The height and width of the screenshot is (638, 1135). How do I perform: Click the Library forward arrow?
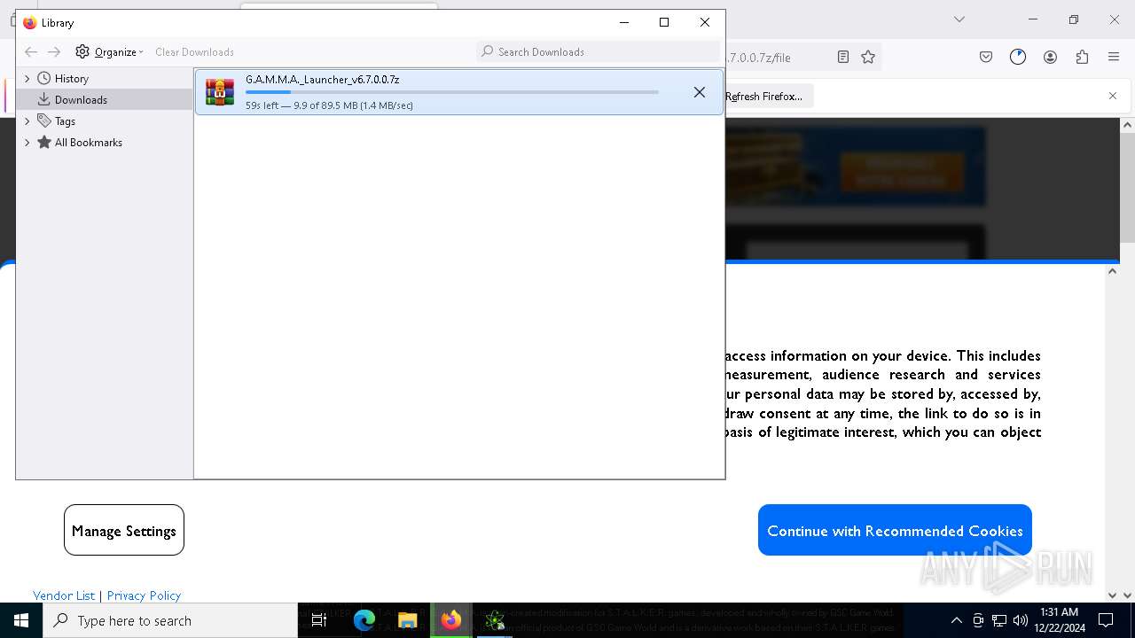click(54, 52)
